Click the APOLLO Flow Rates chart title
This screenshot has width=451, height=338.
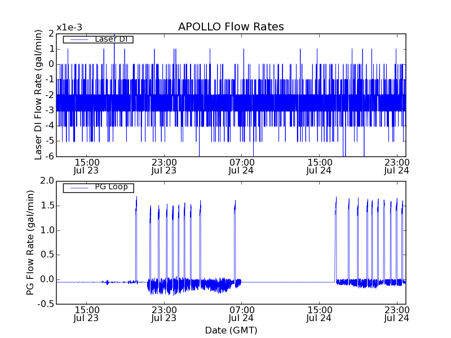[x=231, y=27]
